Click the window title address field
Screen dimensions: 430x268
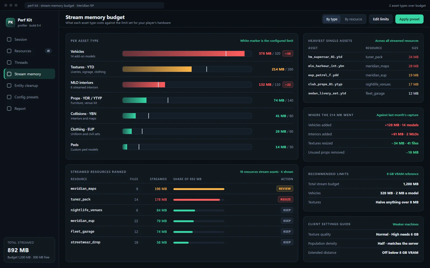click(x=94, y=5)
